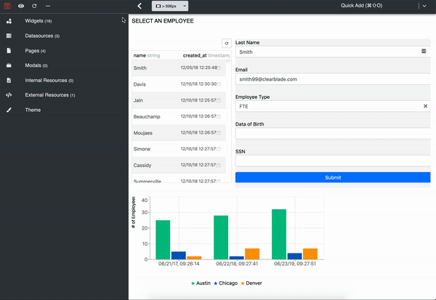Open the Datasources section
The width and height of the screenshot is (436, 300).
(x=42, y=36)
